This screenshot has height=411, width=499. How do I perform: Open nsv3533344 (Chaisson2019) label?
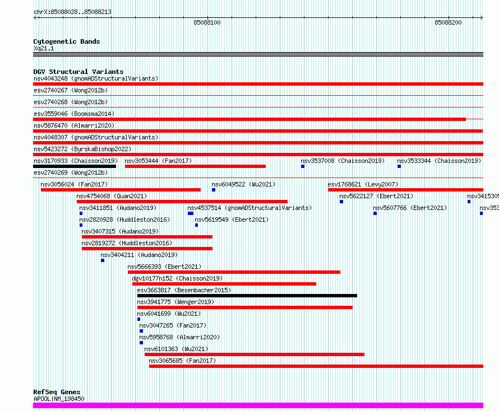pyautogui.click(x=439, y=161)
